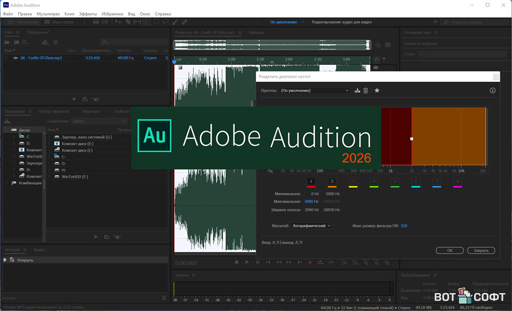512x311 pixels.
Task: Select the Razor tool in the toolbar
Action: [x=127, y=22]
